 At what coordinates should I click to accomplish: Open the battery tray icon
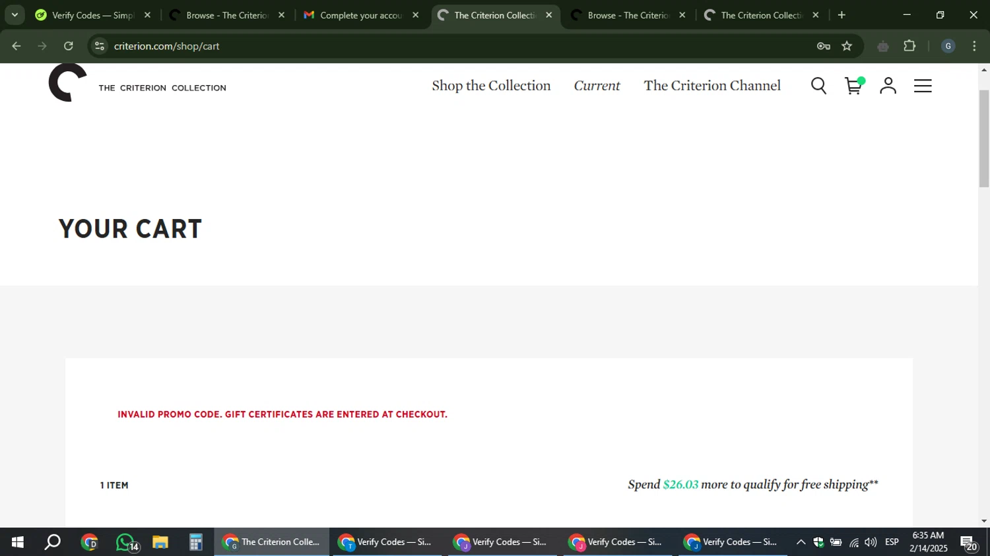point(836,542)
